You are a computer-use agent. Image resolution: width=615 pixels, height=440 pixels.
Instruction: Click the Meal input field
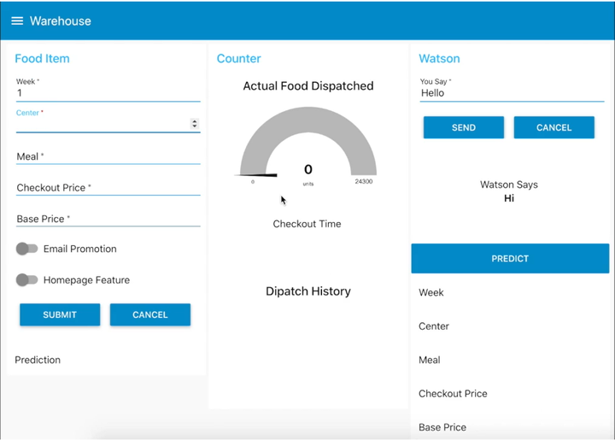(108, 156)
